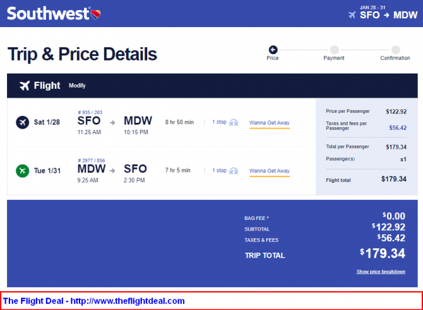Select the Confirmation step circle

pyautogui.click(x=396, y=50)
